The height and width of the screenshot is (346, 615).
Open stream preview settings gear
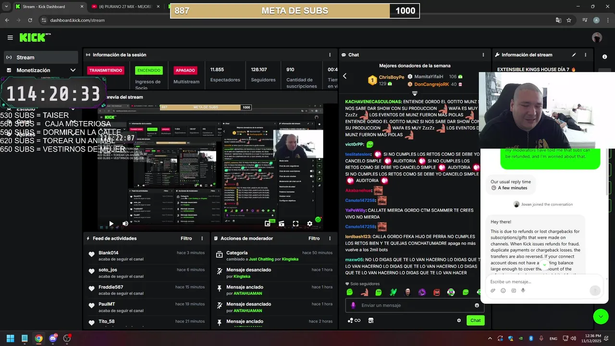[310, 223]
